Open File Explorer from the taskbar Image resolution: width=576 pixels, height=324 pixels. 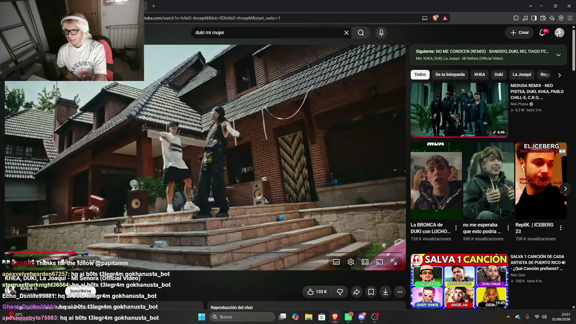click(x=309, y=317)
